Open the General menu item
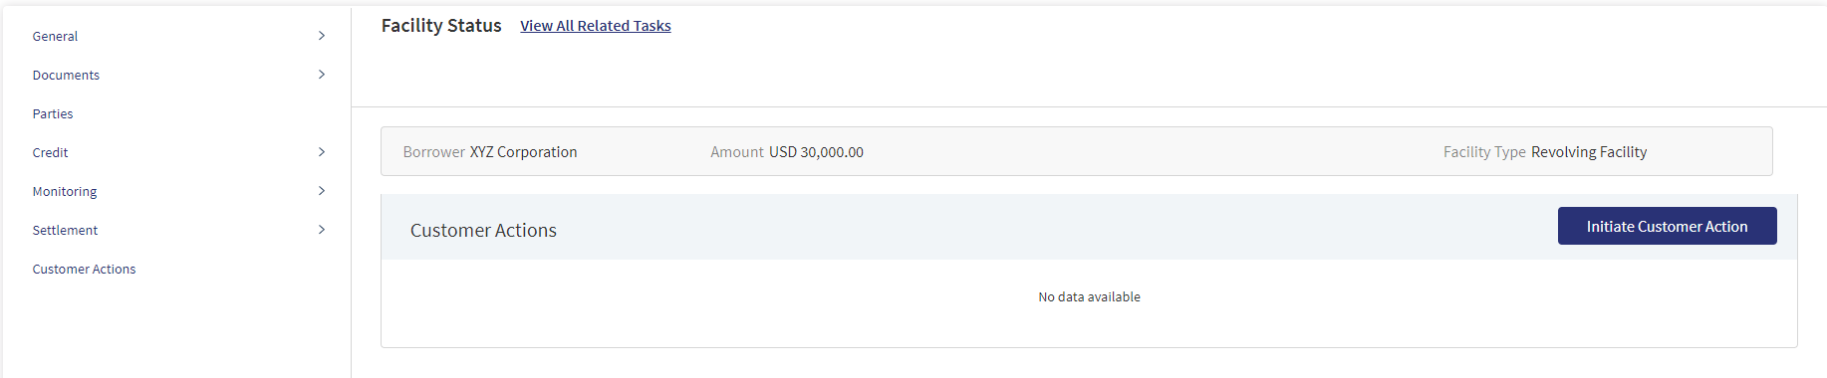The image size is (1827, 378). 55,36
